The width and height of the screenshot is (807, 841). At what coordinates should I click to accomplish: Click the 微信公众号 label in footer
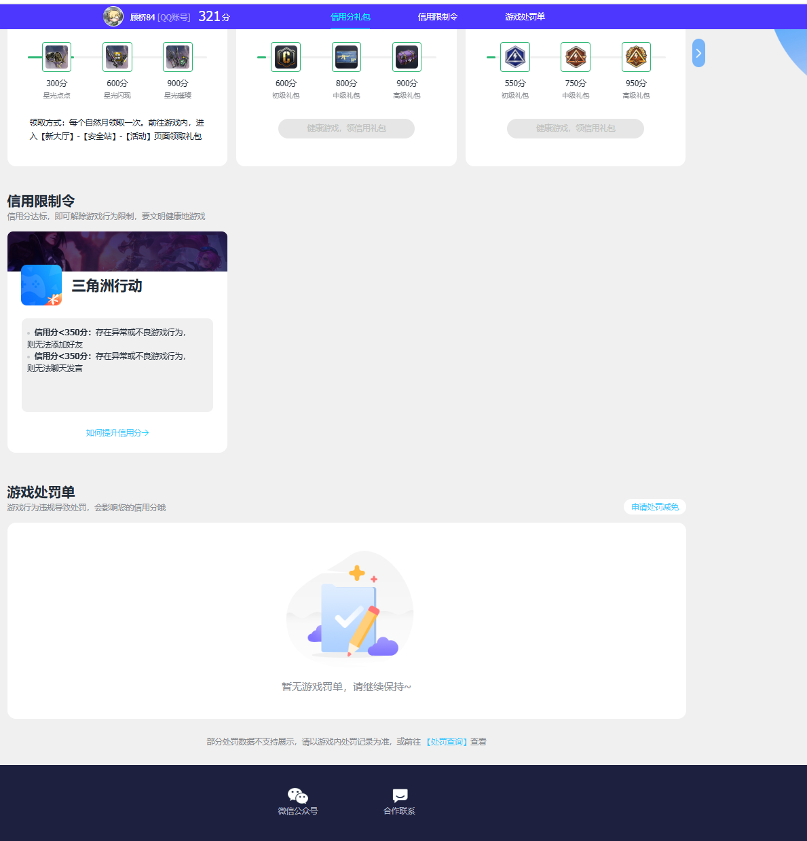click(x=298, y=811)
